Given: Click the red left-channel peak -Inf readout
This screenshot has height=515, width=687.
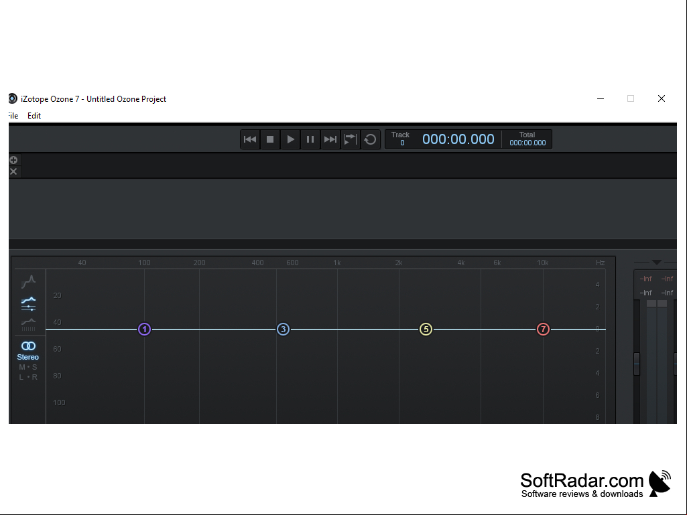Looking at the screenshot, I should pyautogui.click(x=646, y=279).
